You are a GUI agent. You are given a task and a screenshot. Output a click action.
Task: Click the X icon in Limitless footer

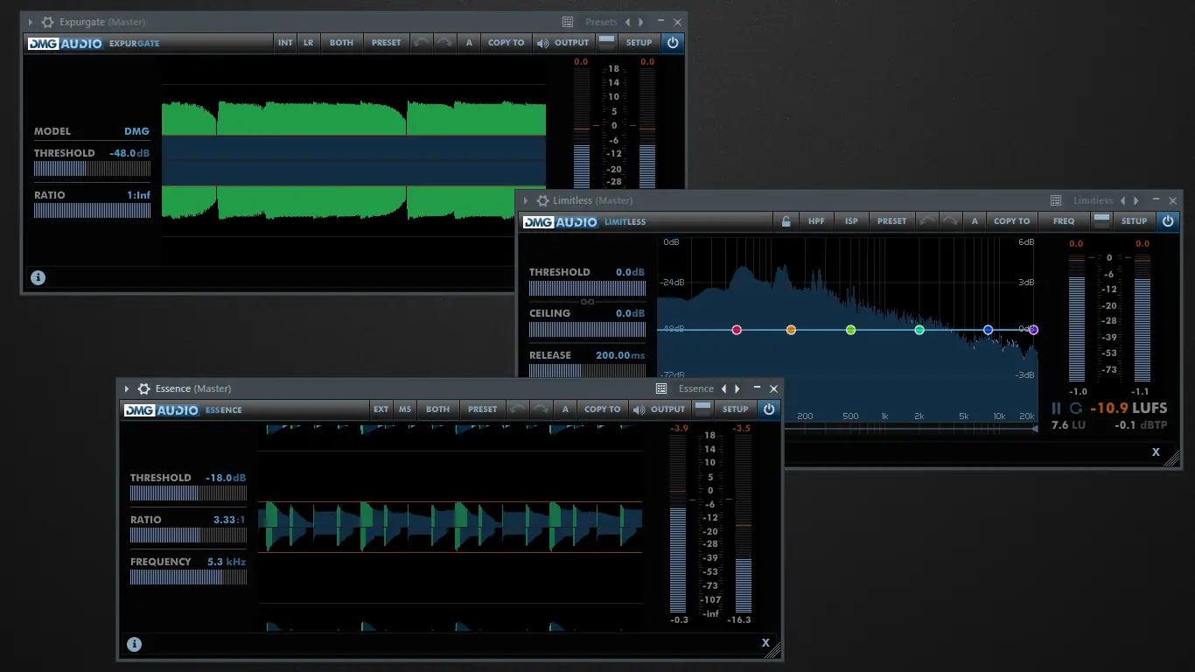point(1156,452)
